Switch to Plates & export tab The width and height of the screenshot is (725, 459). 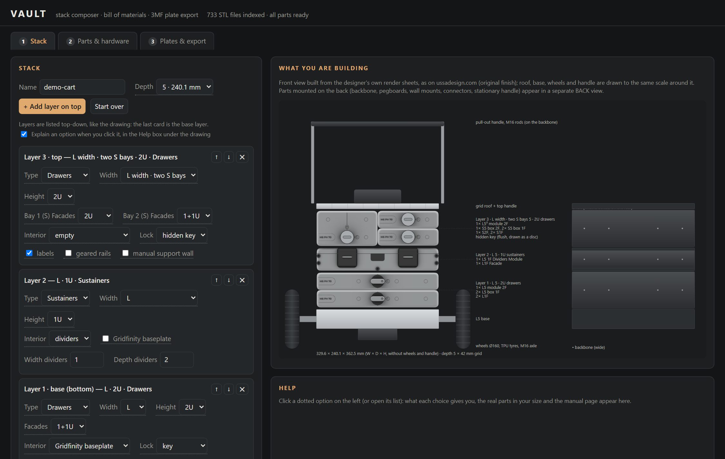pyautogui.click(x=177, y=41)
